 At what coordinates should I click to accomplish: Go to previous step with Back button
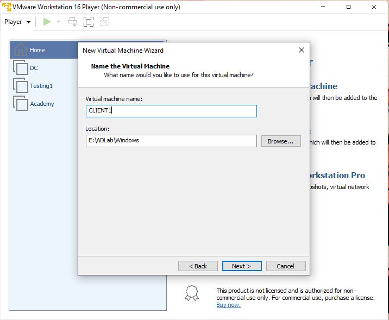coord(198,266)
